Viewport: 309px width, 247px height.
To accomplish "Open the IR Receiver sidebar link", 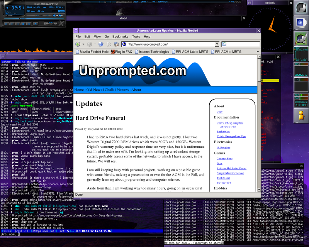I will pos(224,147).
